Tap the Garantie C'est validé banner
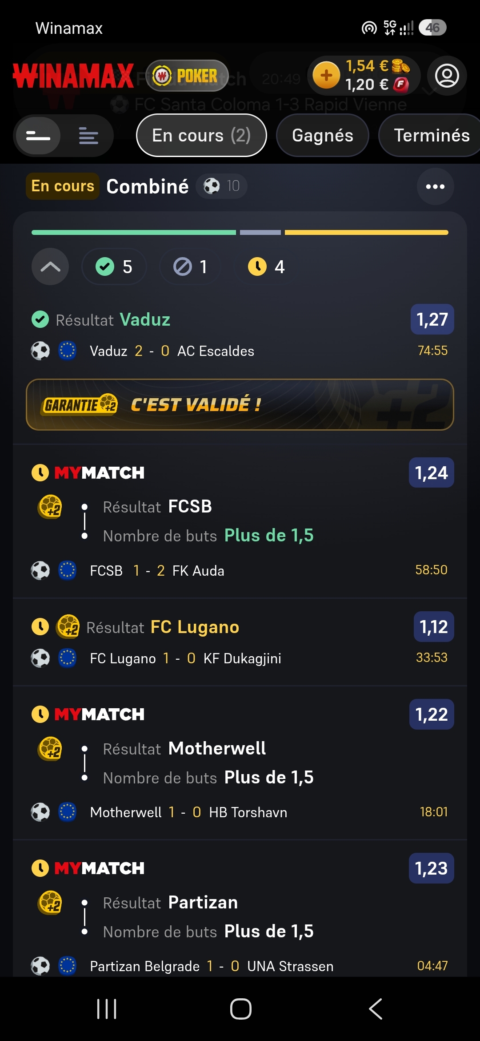The width and height of the screenshot is (480, 1041). click(x=240, y=404)
